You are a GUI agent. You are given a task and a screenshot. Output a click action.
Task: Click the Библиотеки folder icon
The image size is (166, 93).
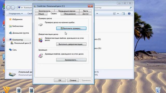tap(10, 26)
